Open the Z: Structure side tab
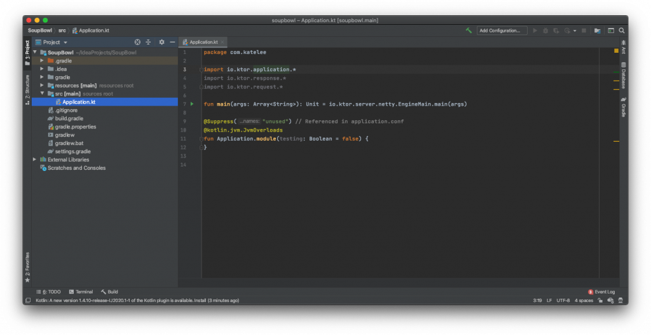 pyautogui.click(x=27, y=90)
